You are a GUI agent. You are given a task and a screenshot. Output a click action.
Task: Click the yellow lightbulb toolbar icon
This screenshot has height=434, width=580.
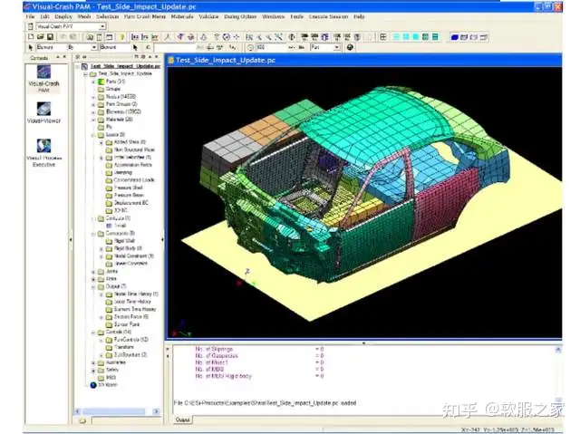pos(121,37)
